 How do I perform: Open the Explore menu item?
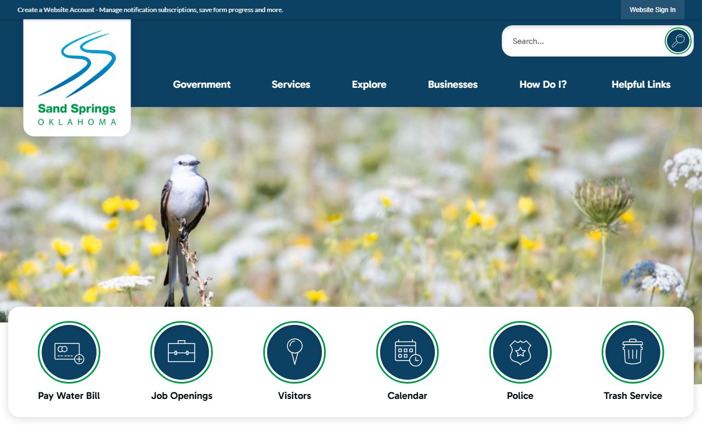(x=369, y=85)
